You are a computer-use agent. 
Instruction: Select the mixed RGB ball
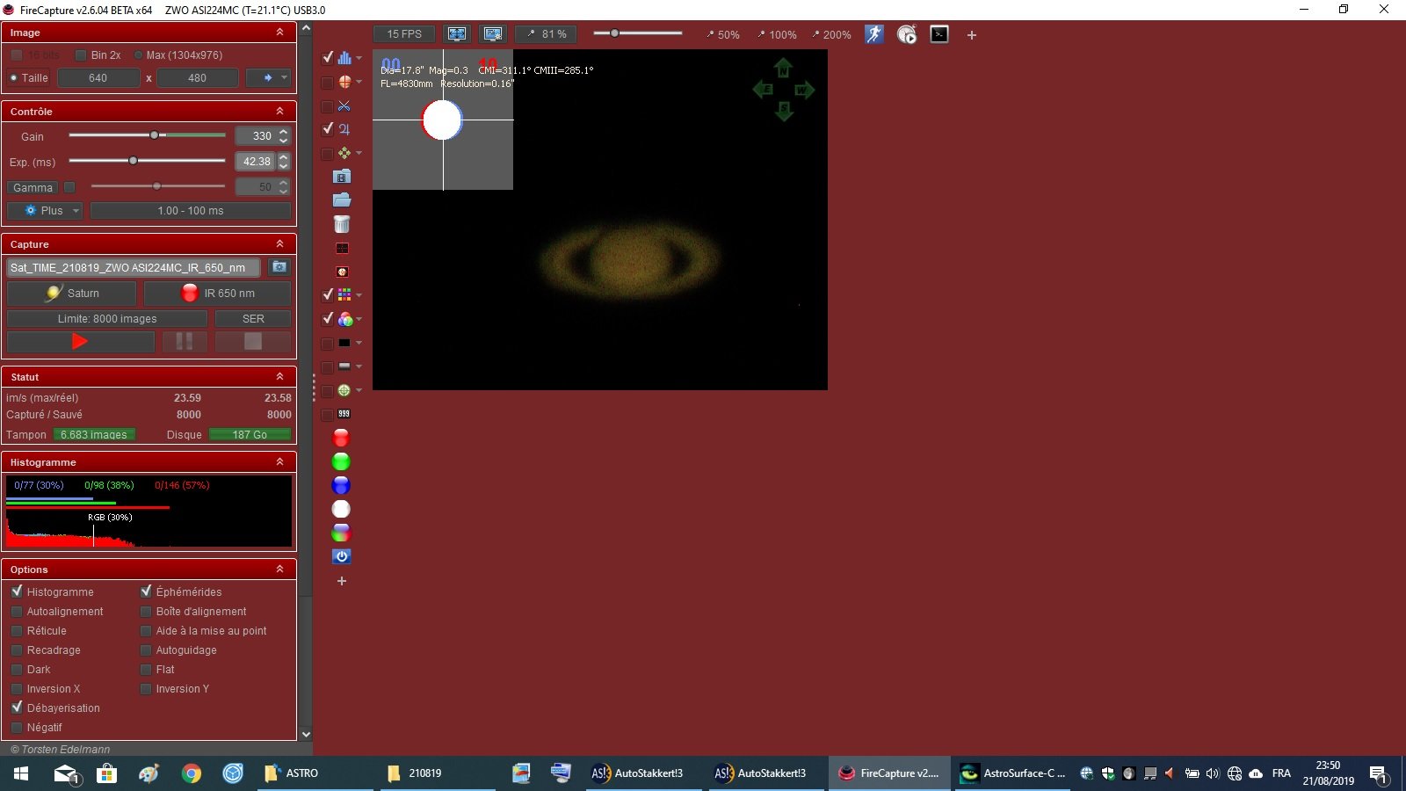[x=341, y=533]
